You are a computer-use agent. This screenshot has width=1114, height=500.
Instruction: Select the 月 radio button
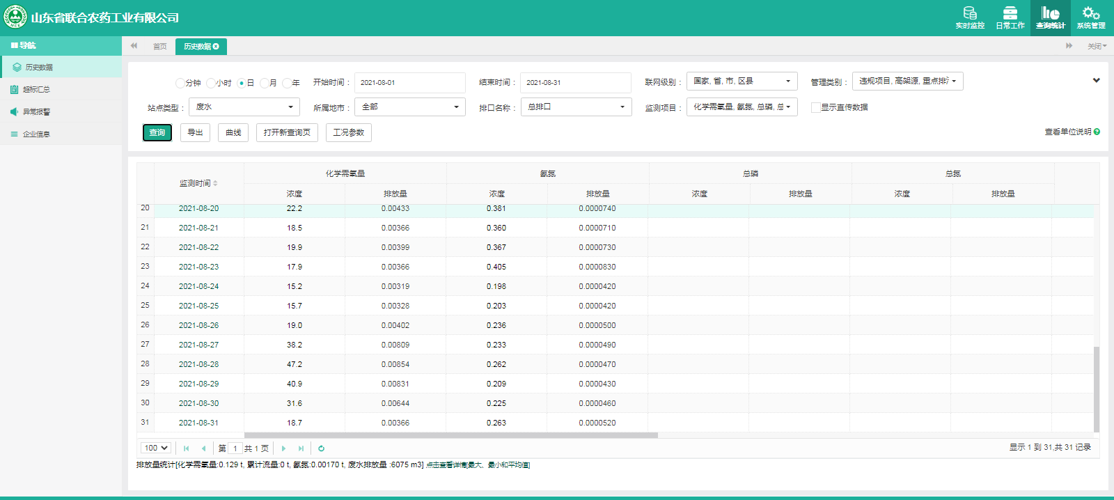click(x=265, y=83)
